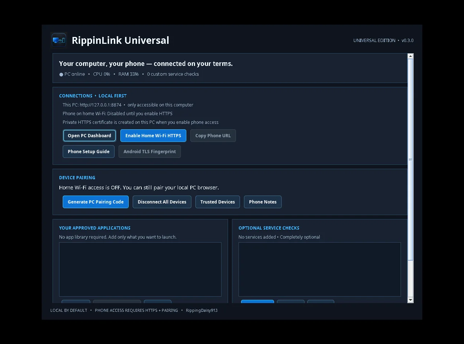Click 'Phone on home Wi-Fi: Disabled' line
Viewport: 464px width, 344px height.
point(117,114)
